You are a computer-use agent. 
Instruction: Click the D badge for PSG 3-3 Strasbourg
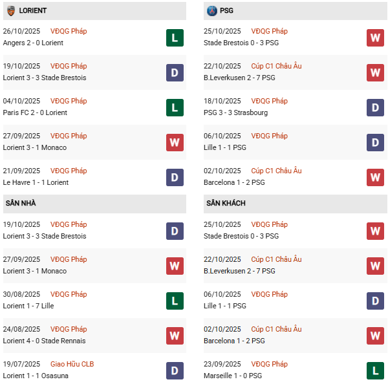(x=375, y=107)
